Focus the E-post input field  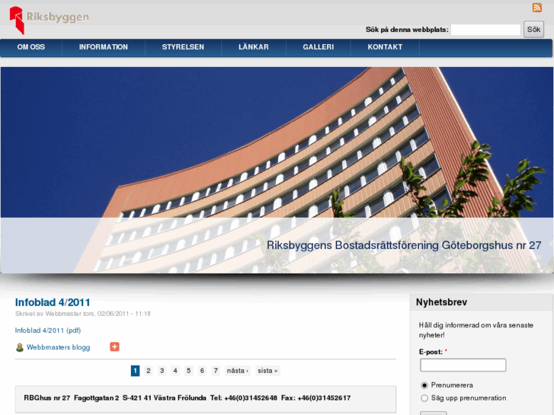pyautogui.click(x=463, y=365)
